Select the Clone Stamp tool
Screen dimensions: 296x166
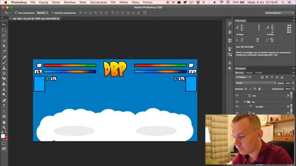pyautogui.click(x=4, y=68)
